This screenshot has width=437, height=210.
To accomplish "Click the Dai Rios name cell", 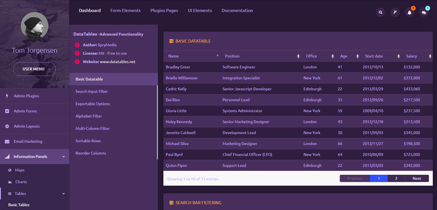I will tap(173, 100).
